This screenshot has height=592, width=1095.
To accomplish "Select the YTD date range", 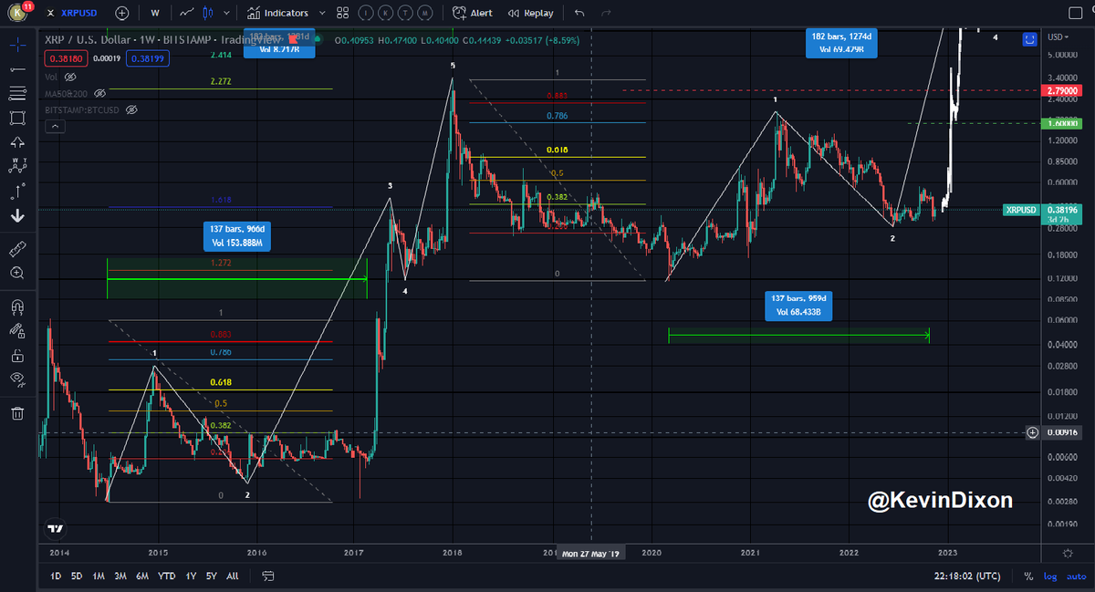I will pyautogui.click(x=166, y=576).
